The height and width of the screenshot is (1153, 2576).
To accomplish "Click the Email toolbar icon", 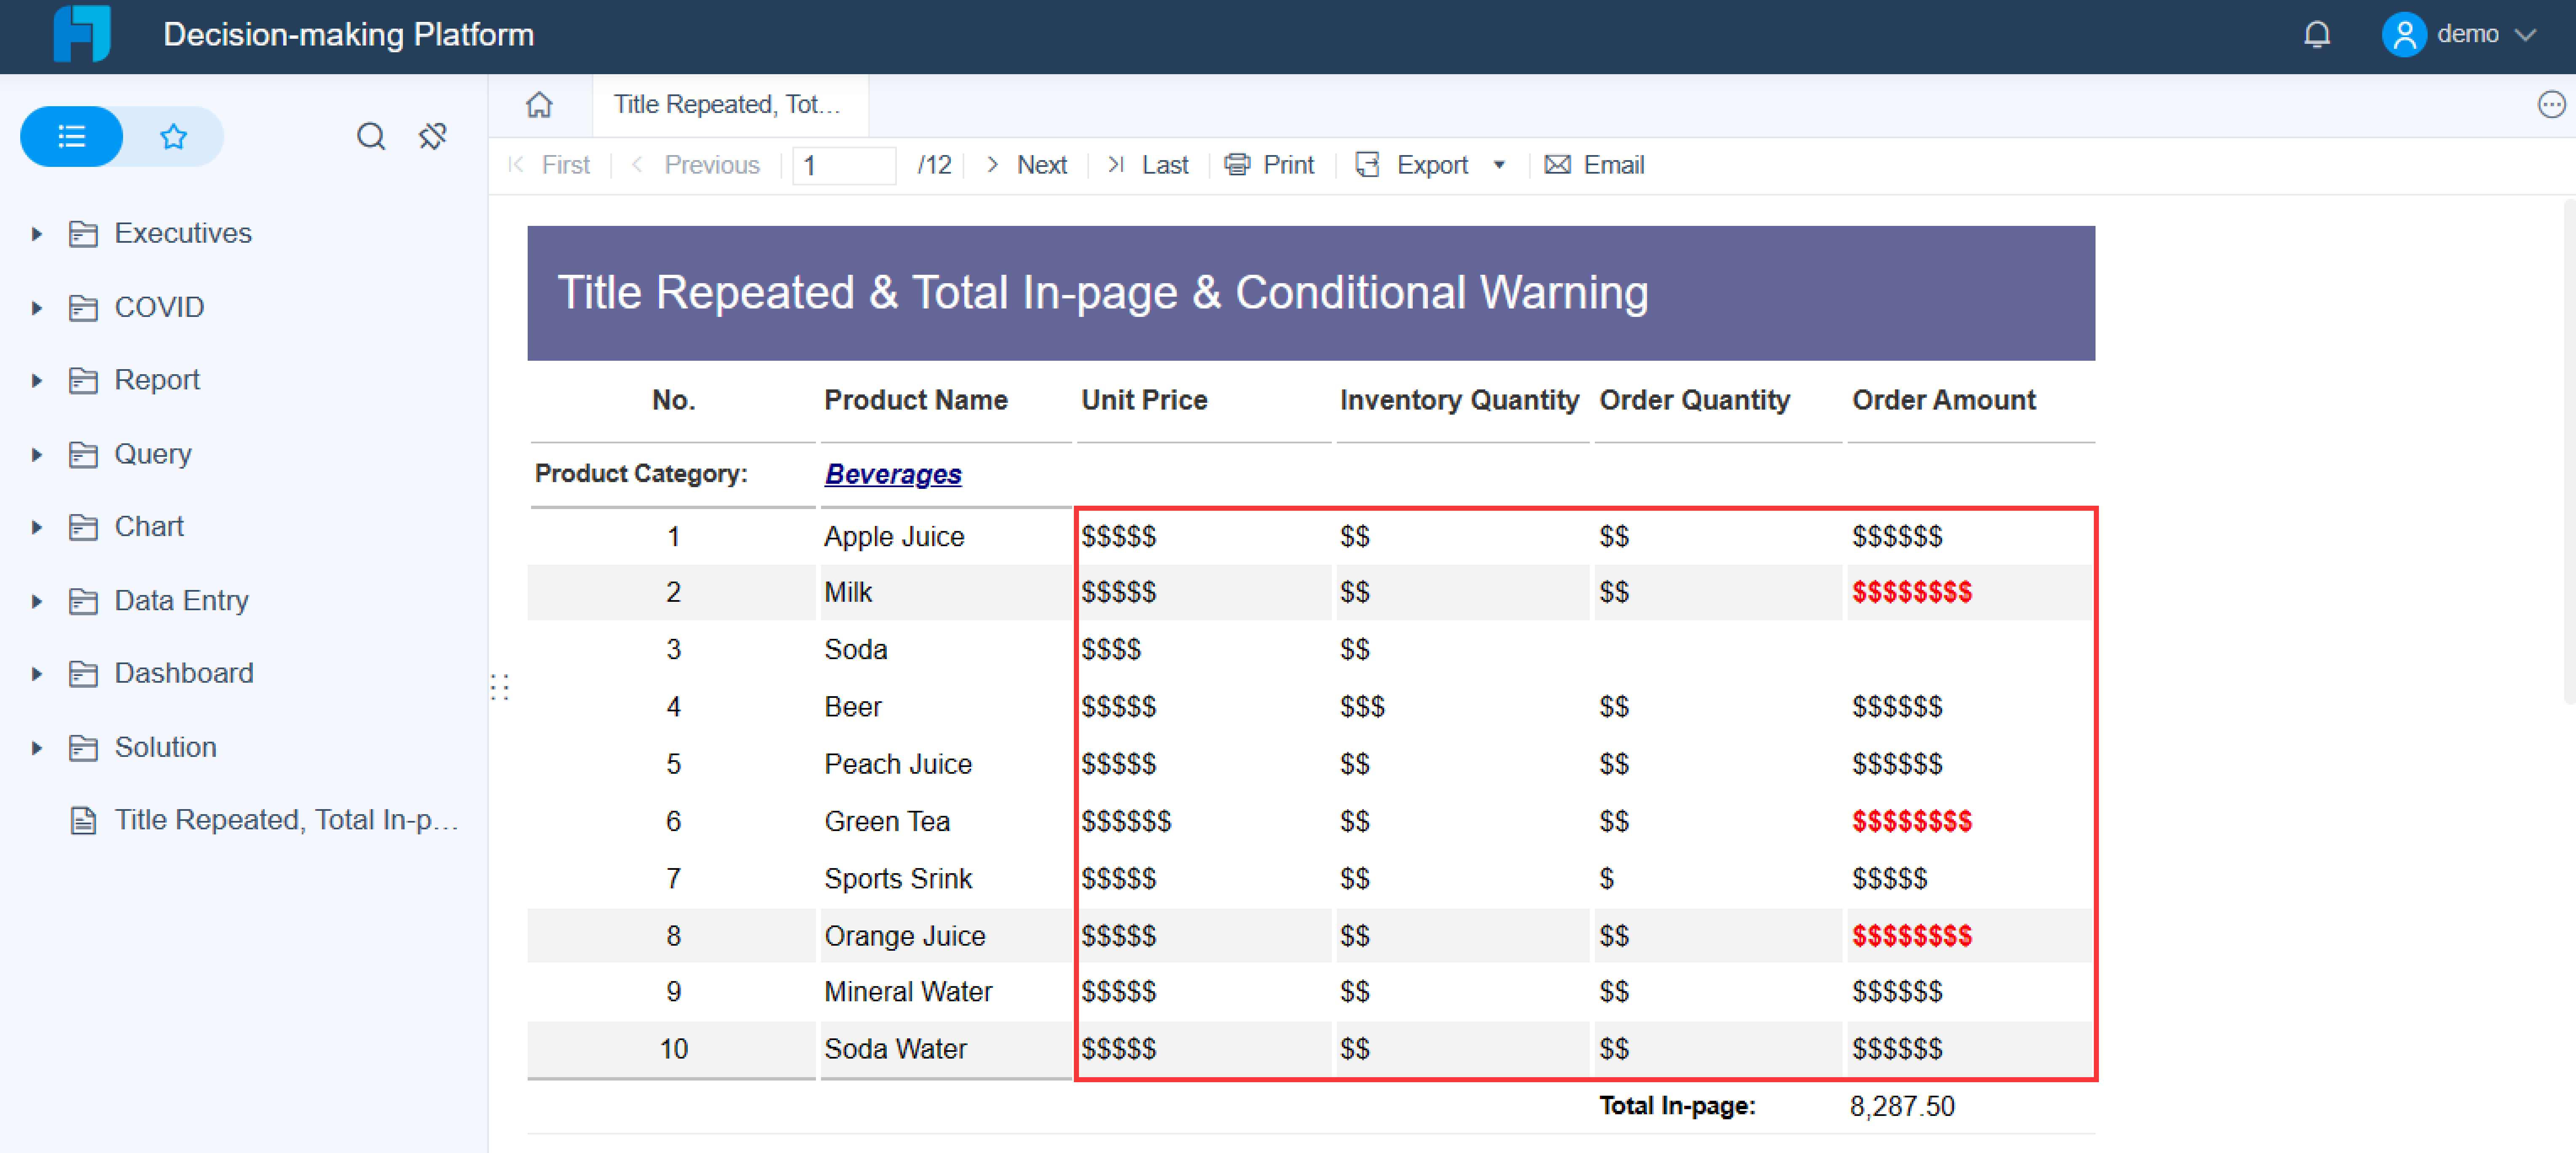I will 1557,165.
